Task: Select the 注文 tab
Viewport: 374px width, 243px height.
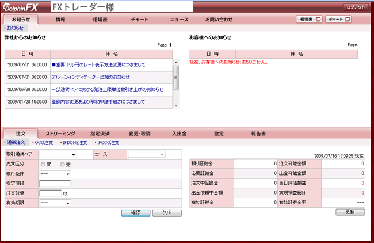Action: (21, 134)
